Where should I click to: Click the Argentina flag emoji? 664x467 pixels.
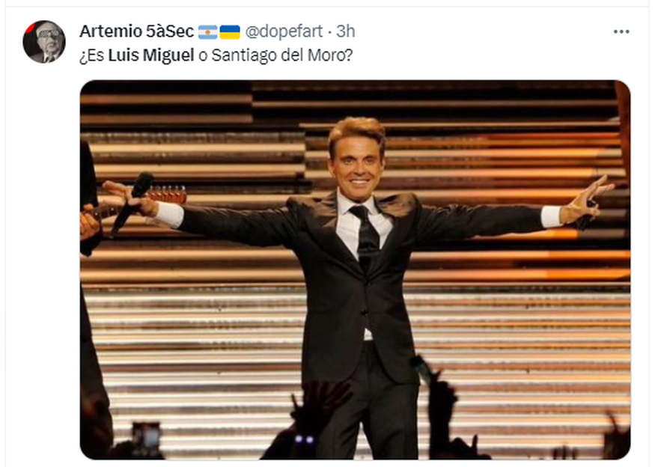point(207,31)
